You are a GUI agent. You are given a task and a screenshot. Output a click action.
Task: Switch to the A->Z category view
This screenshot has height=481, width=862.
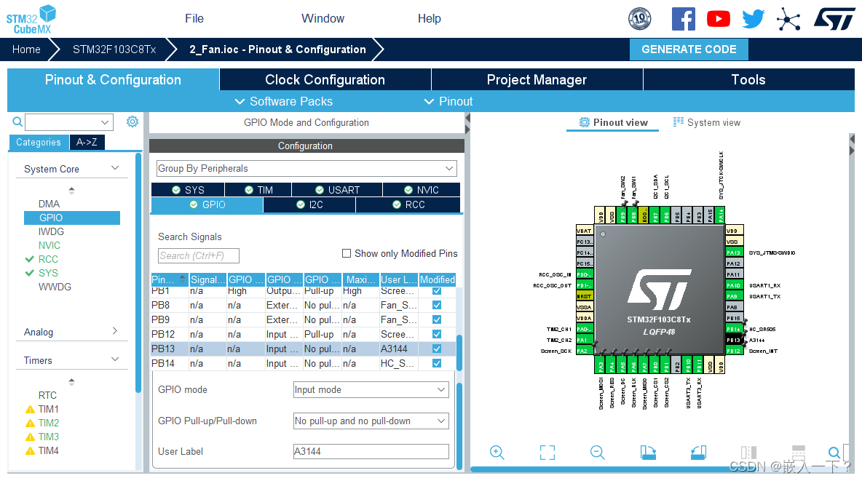pyautogui.click(x=87, y=143)
